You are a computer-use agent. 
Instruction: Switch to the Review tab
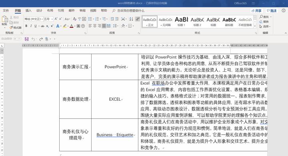[x=82, y=10]
